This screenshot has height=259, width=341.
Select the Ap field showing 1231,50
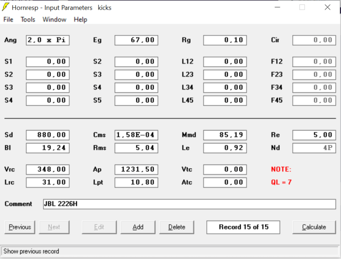[137, 170]
